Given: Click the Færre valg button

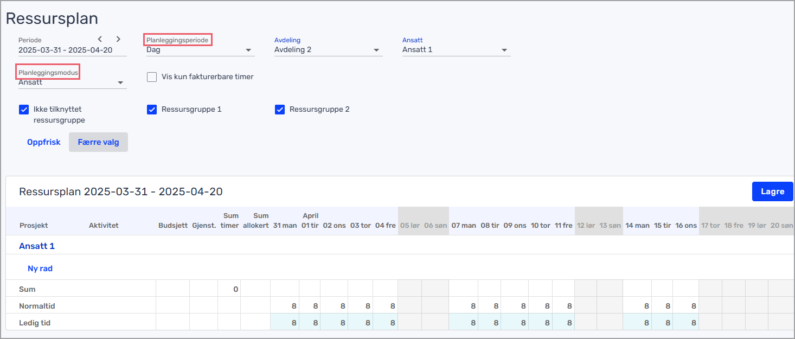Looking at the screenshot, I should [x=98, y=142].
